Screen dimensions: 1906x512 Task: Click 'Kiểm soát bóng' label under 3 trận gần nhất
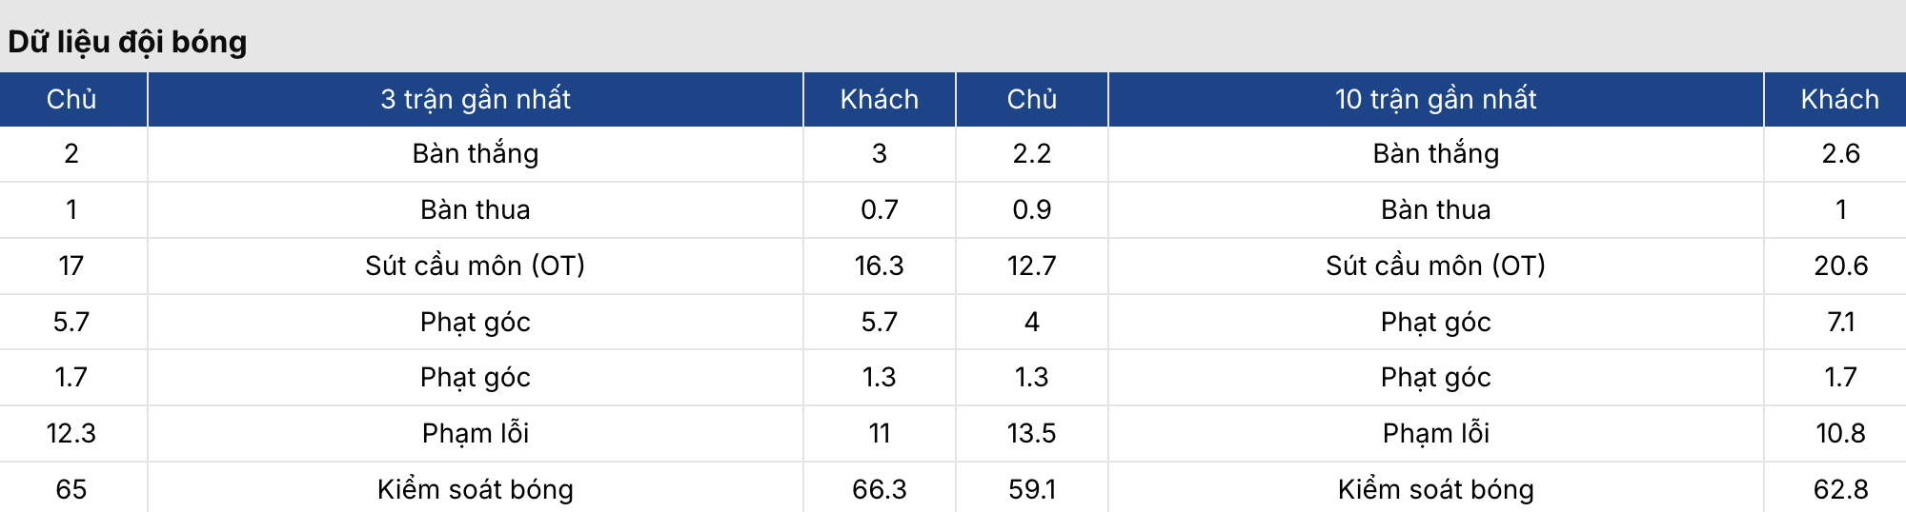475,489
